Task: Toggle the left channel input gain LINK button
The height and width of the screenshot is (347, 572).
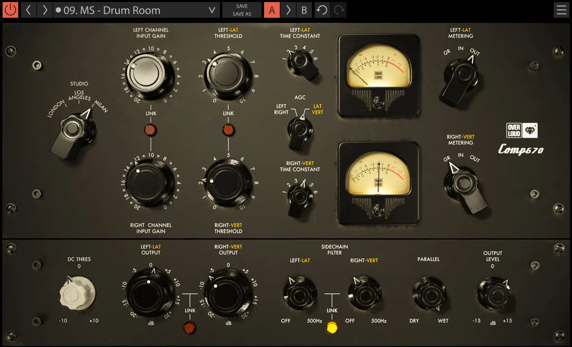Action: point(151,130)
